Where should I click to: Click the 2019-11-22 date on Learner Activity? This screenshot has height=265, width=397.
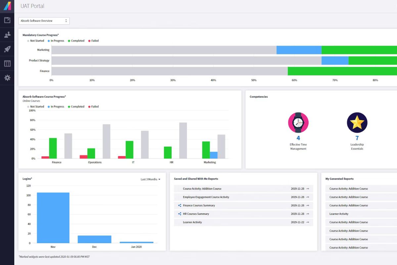tap(297, 222)
